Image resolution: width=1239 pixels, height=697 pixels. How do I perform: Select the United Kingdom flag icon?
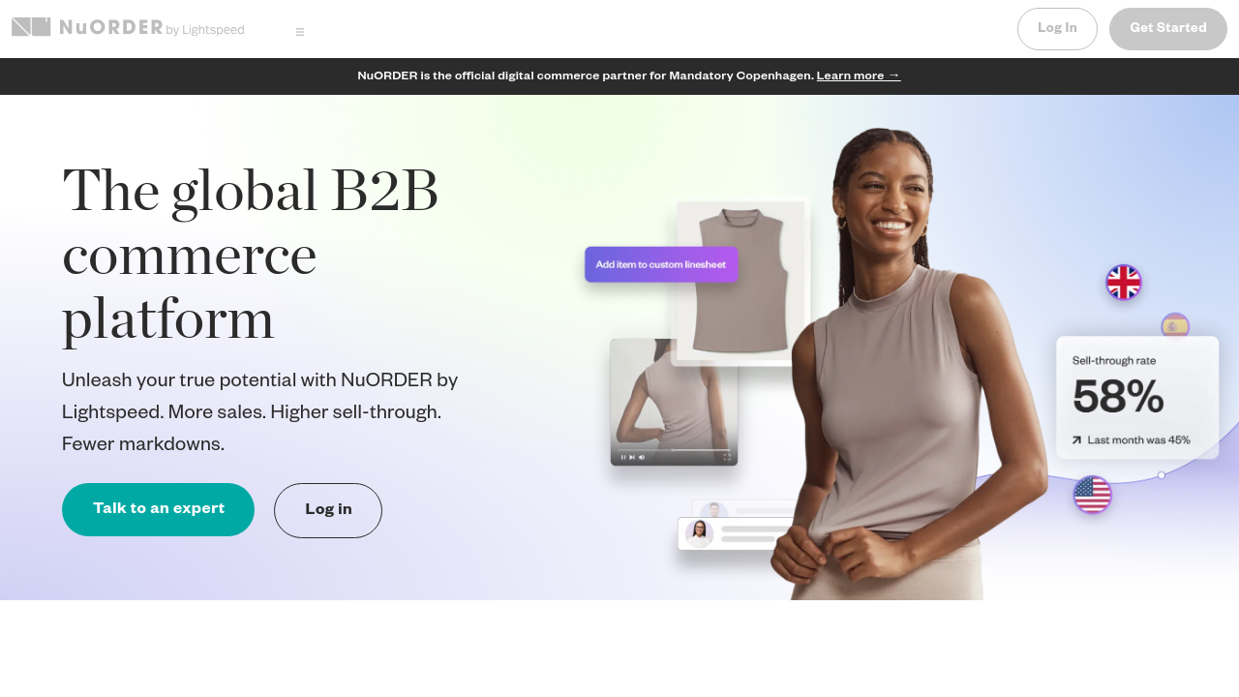[x=1124, y=283]
